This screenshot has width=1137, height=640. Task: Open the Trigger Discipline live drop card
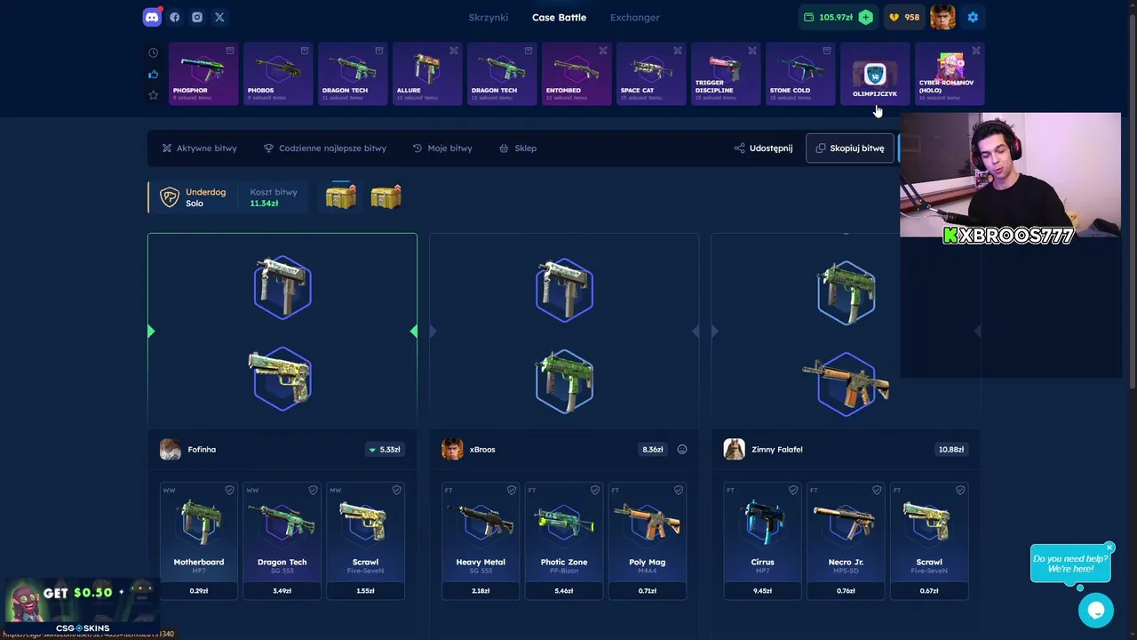[726, 74]
